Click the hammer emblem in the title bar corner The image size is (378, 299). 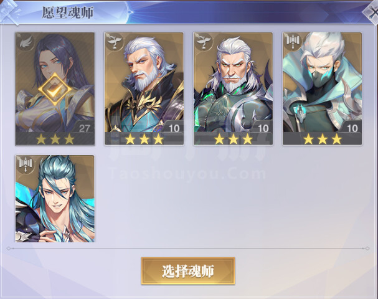point(9,12)
